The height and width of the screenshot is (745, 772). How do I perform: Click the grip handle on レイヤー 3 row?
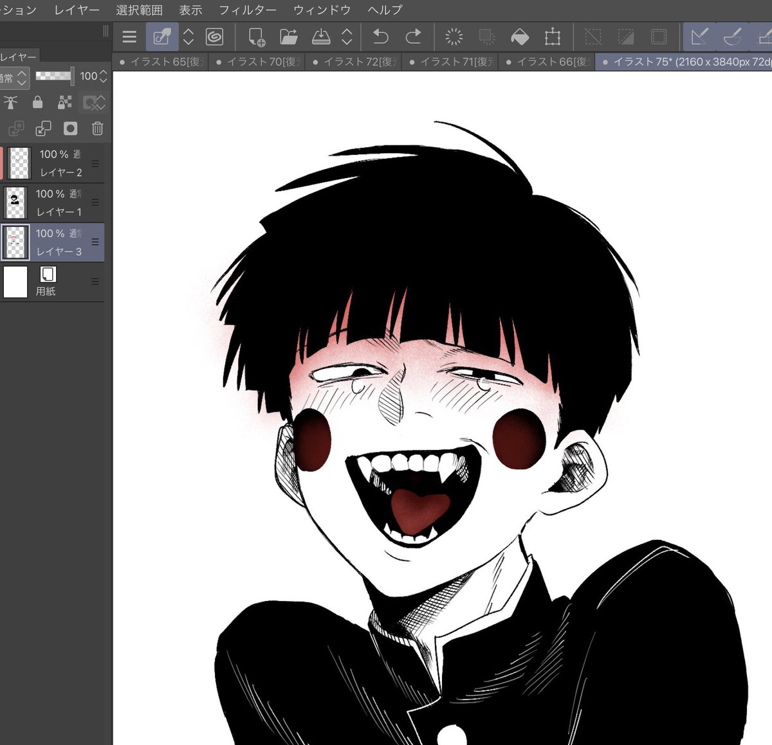(x=95, y=242)
